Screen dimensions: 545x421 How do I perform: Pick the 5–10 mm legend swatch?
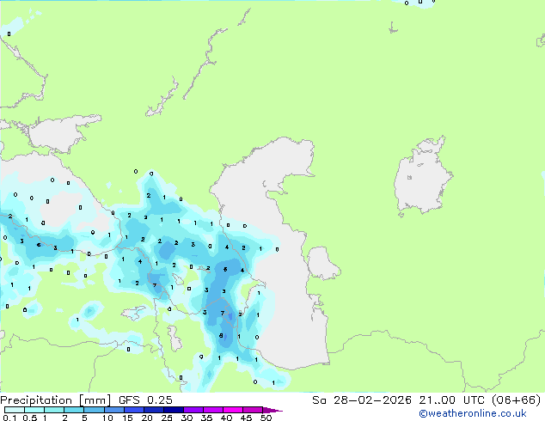[95, 410]
